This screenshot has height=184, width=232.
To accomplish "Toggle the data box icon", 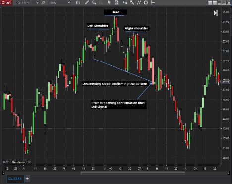I will 116,3.
